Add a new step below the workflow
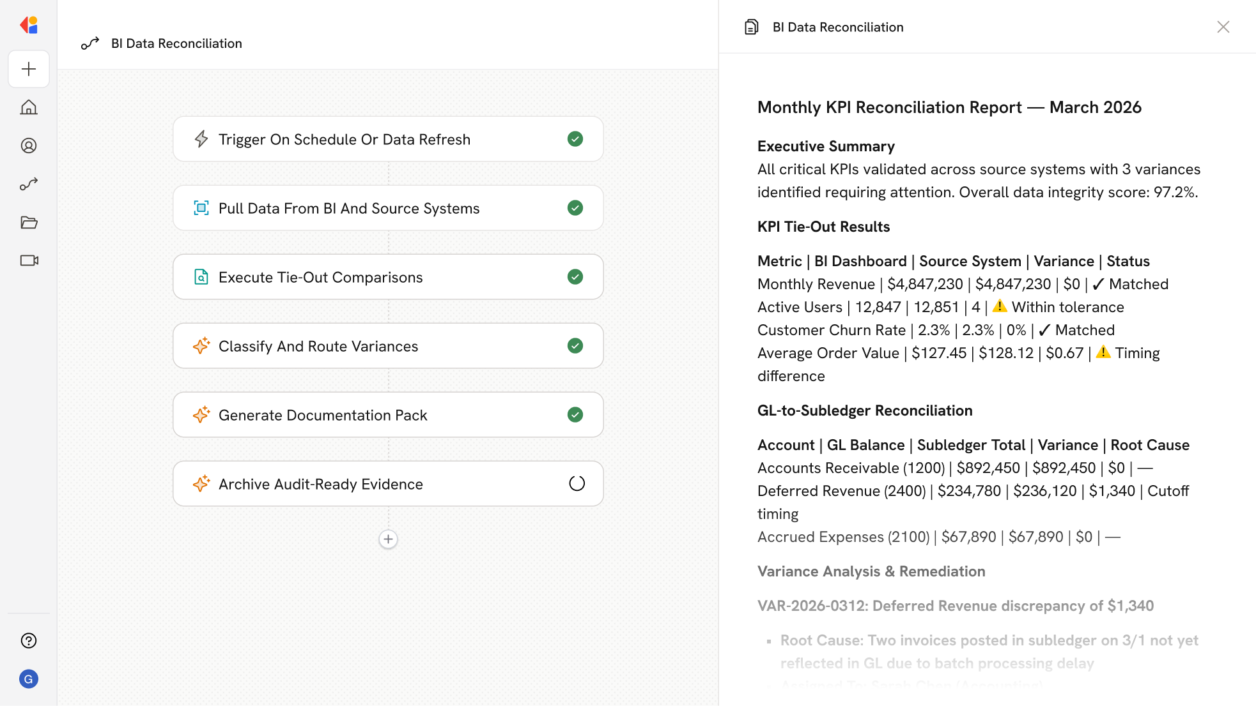Screen dimensions: 1256x706 388,539
